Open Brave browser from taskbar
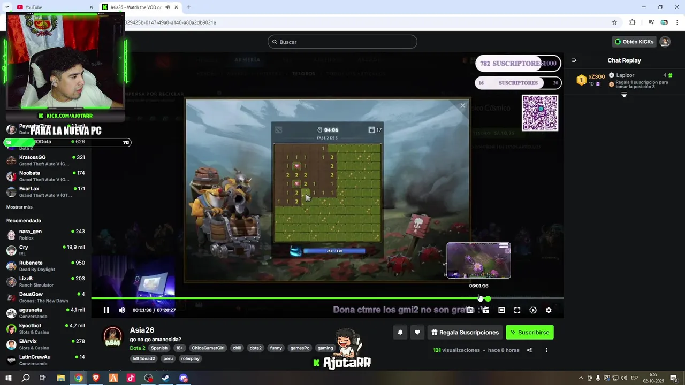This screenshot has height=385, width=685. click(96, 378)
